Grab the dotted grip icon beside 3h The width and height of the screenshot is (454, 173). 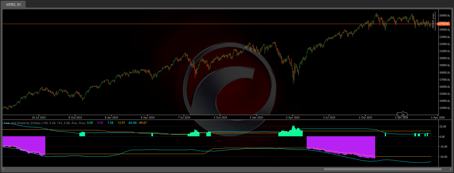398,114
